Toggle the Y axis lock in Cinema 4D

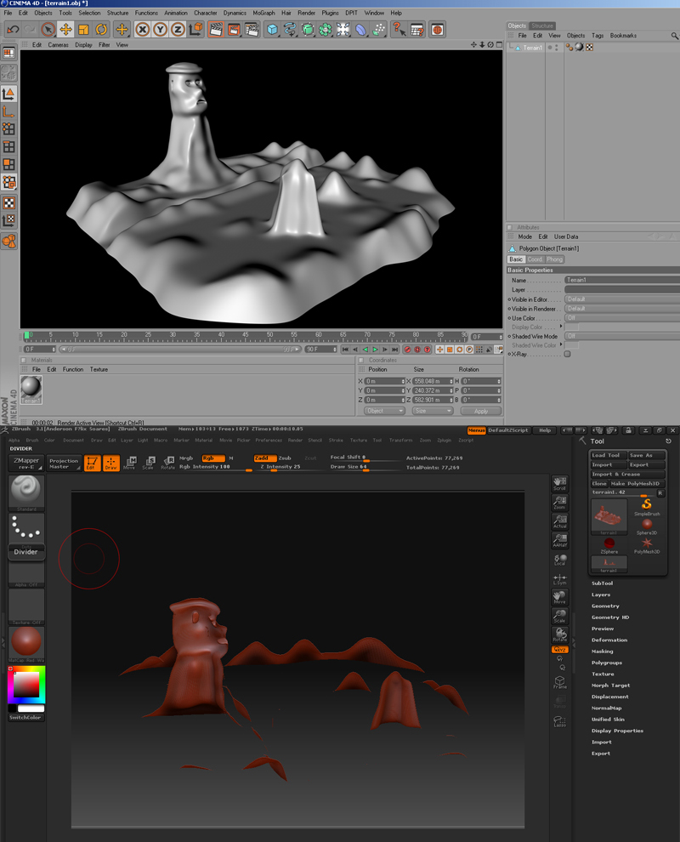(x=160, y=29)
